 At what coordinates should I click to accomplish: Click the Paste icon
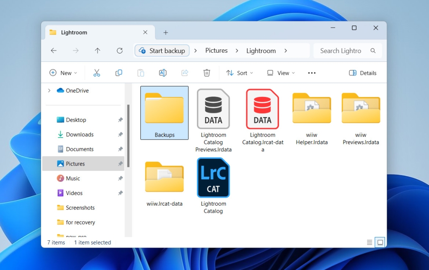(x=140, y=72)
